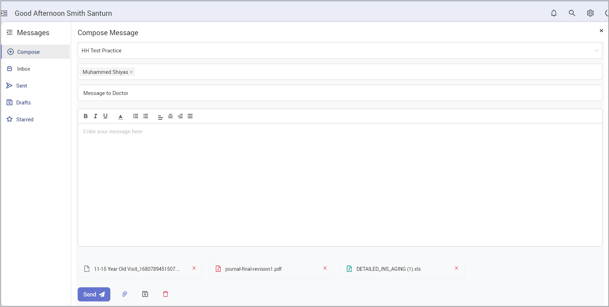The image size is (609, 307).
Task: Open the Inbox folder
Action: click(x=24, y=69)
